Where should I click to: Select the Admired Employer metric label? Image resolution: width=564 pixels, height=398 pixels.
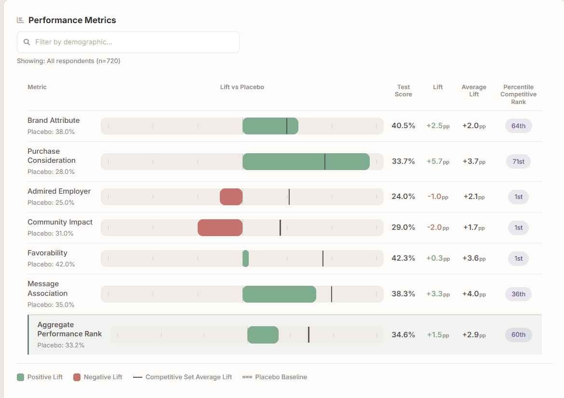(x=59, y=191)
